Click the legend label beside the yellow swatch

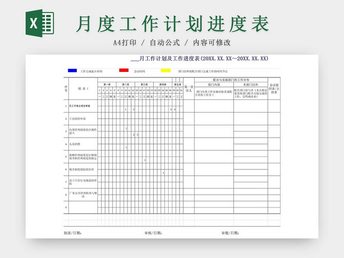tap(203, 71)
